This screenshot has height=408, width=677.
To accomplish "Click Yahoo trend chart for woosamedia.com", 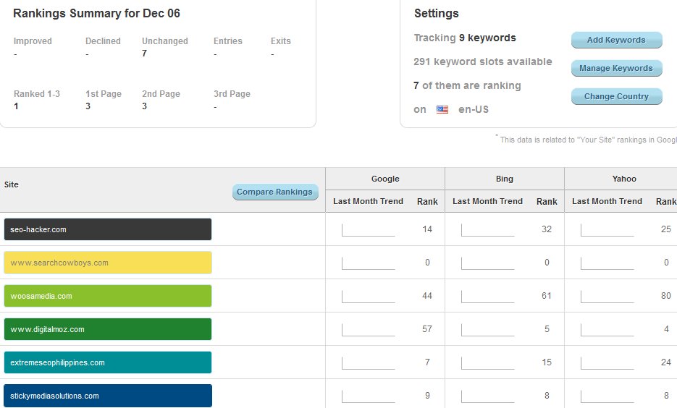I will tap(607, 296).
